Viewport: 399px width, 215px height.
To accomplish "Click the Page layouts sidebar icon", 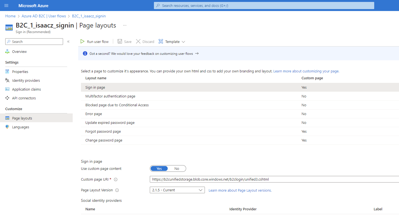I will click(x=7, y=118).
